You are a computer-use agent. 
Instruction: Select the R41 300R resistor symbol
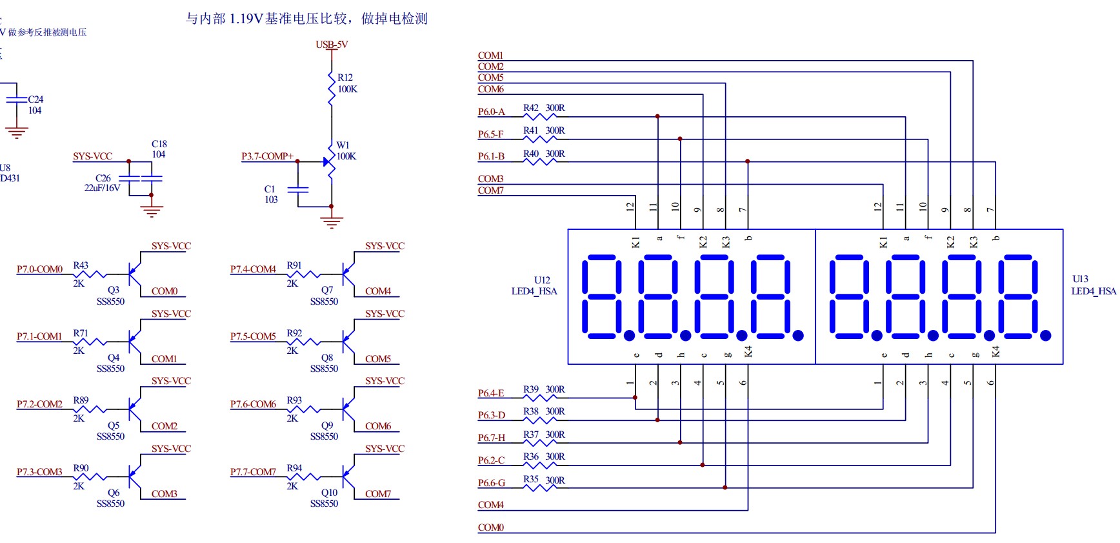tap(539, 139)
